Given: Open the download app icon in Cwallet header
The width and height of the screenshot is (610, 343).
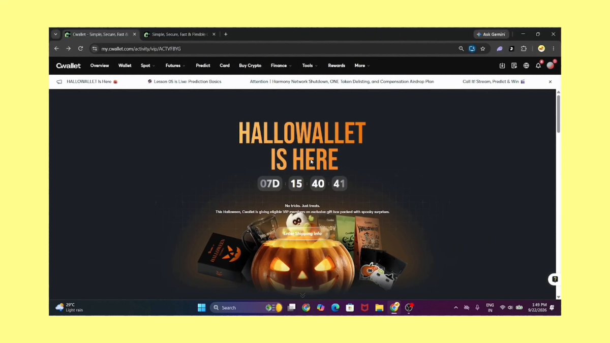Looking at the screenshot, I should [x=502, y=66].
